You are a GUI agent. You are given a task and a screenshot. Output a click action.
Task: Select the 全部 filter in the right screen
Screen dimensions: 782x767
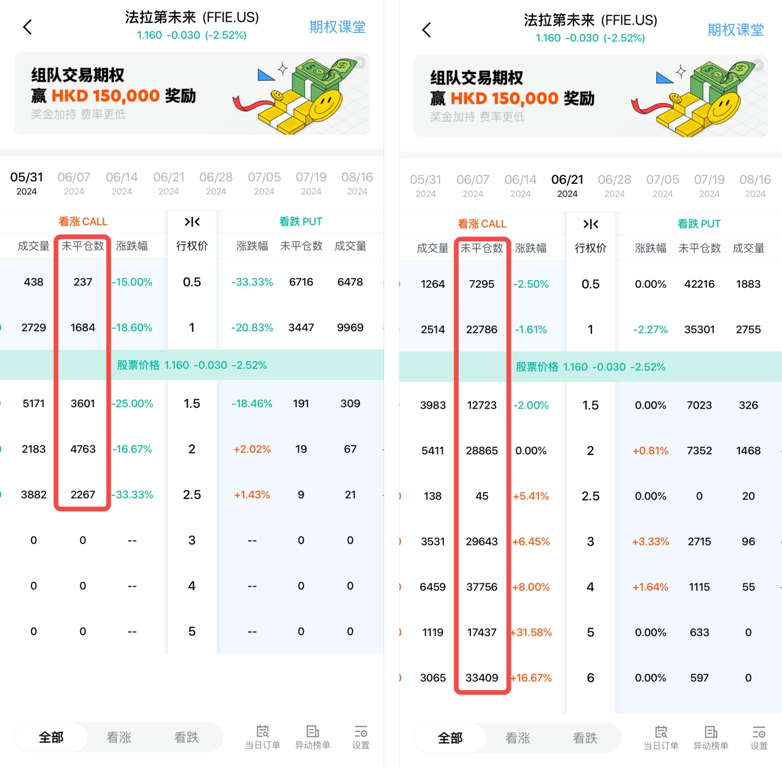pos(450,738)
